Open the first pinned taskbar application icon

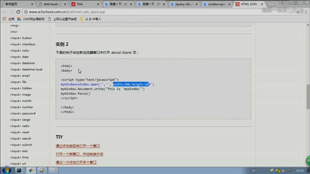coord(19,171)
